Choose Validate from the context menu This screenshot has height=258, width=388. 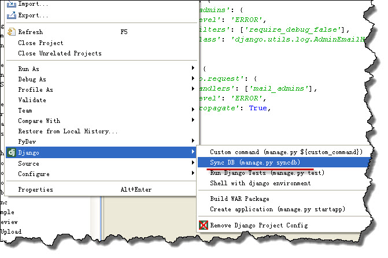[x=101, y=100]
